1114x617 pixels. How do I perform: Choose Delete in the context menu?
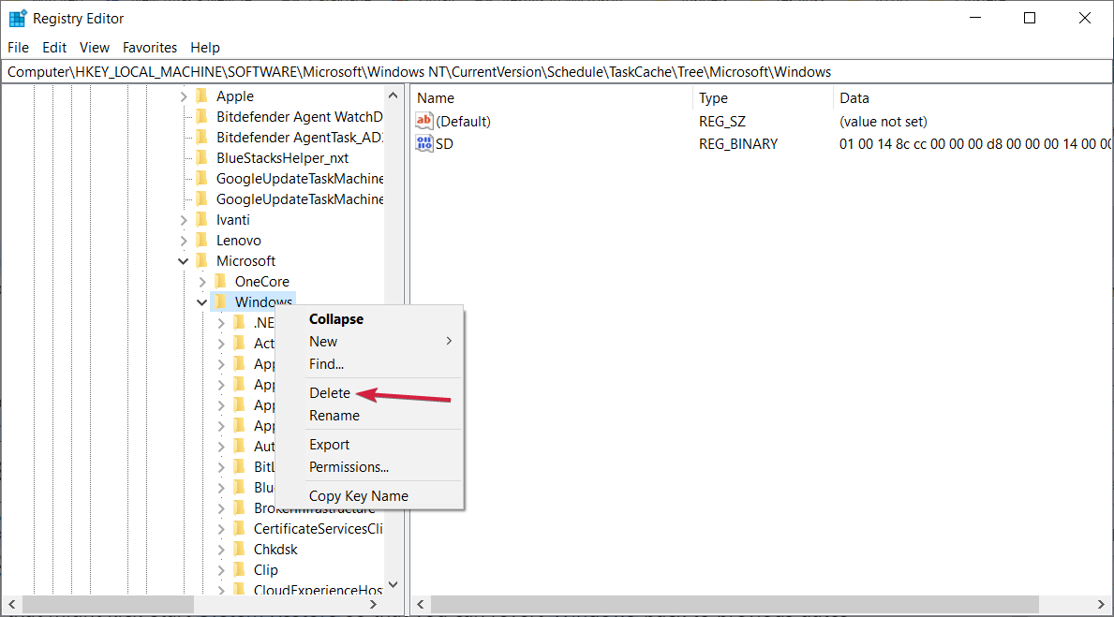[369, 392]
